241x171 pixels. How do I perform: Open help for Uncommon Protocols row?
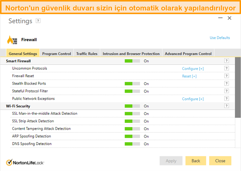click(x=227, y=68)
